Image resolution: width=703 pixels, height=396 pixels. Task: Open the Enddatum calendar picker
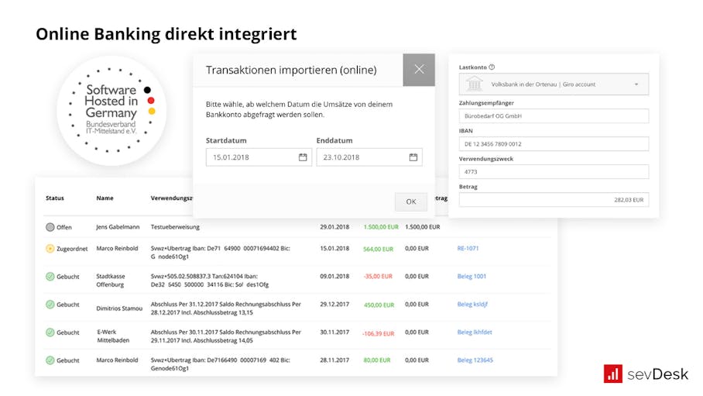413,157
